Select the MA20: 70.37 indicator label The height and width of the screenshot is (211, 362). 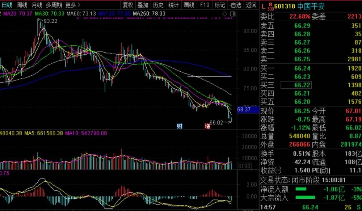click(18, 14)
